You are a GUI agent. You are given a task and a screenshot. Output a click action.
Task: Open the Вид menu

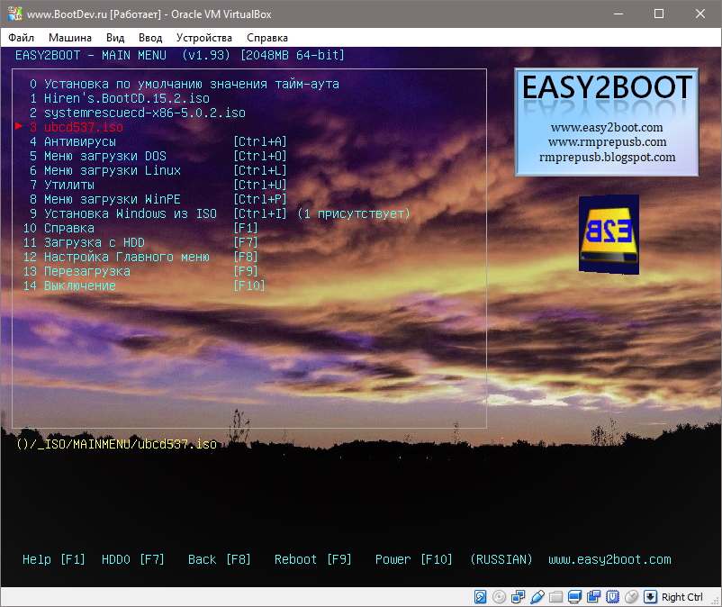pyautogui.click(x=115, y=38)
